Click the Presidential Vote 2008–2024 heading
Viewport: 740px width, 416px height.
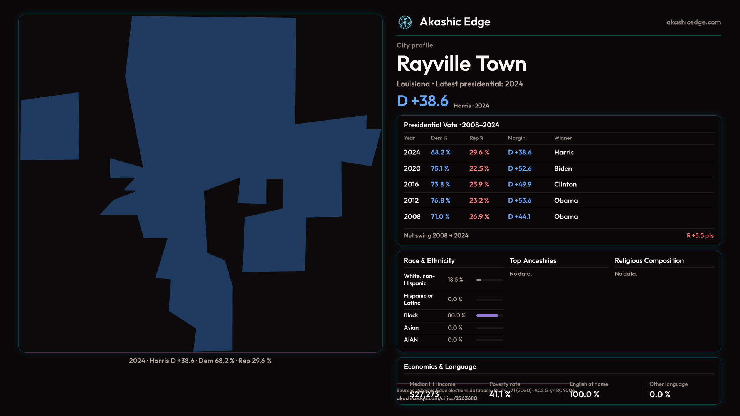tap(451, 125)
